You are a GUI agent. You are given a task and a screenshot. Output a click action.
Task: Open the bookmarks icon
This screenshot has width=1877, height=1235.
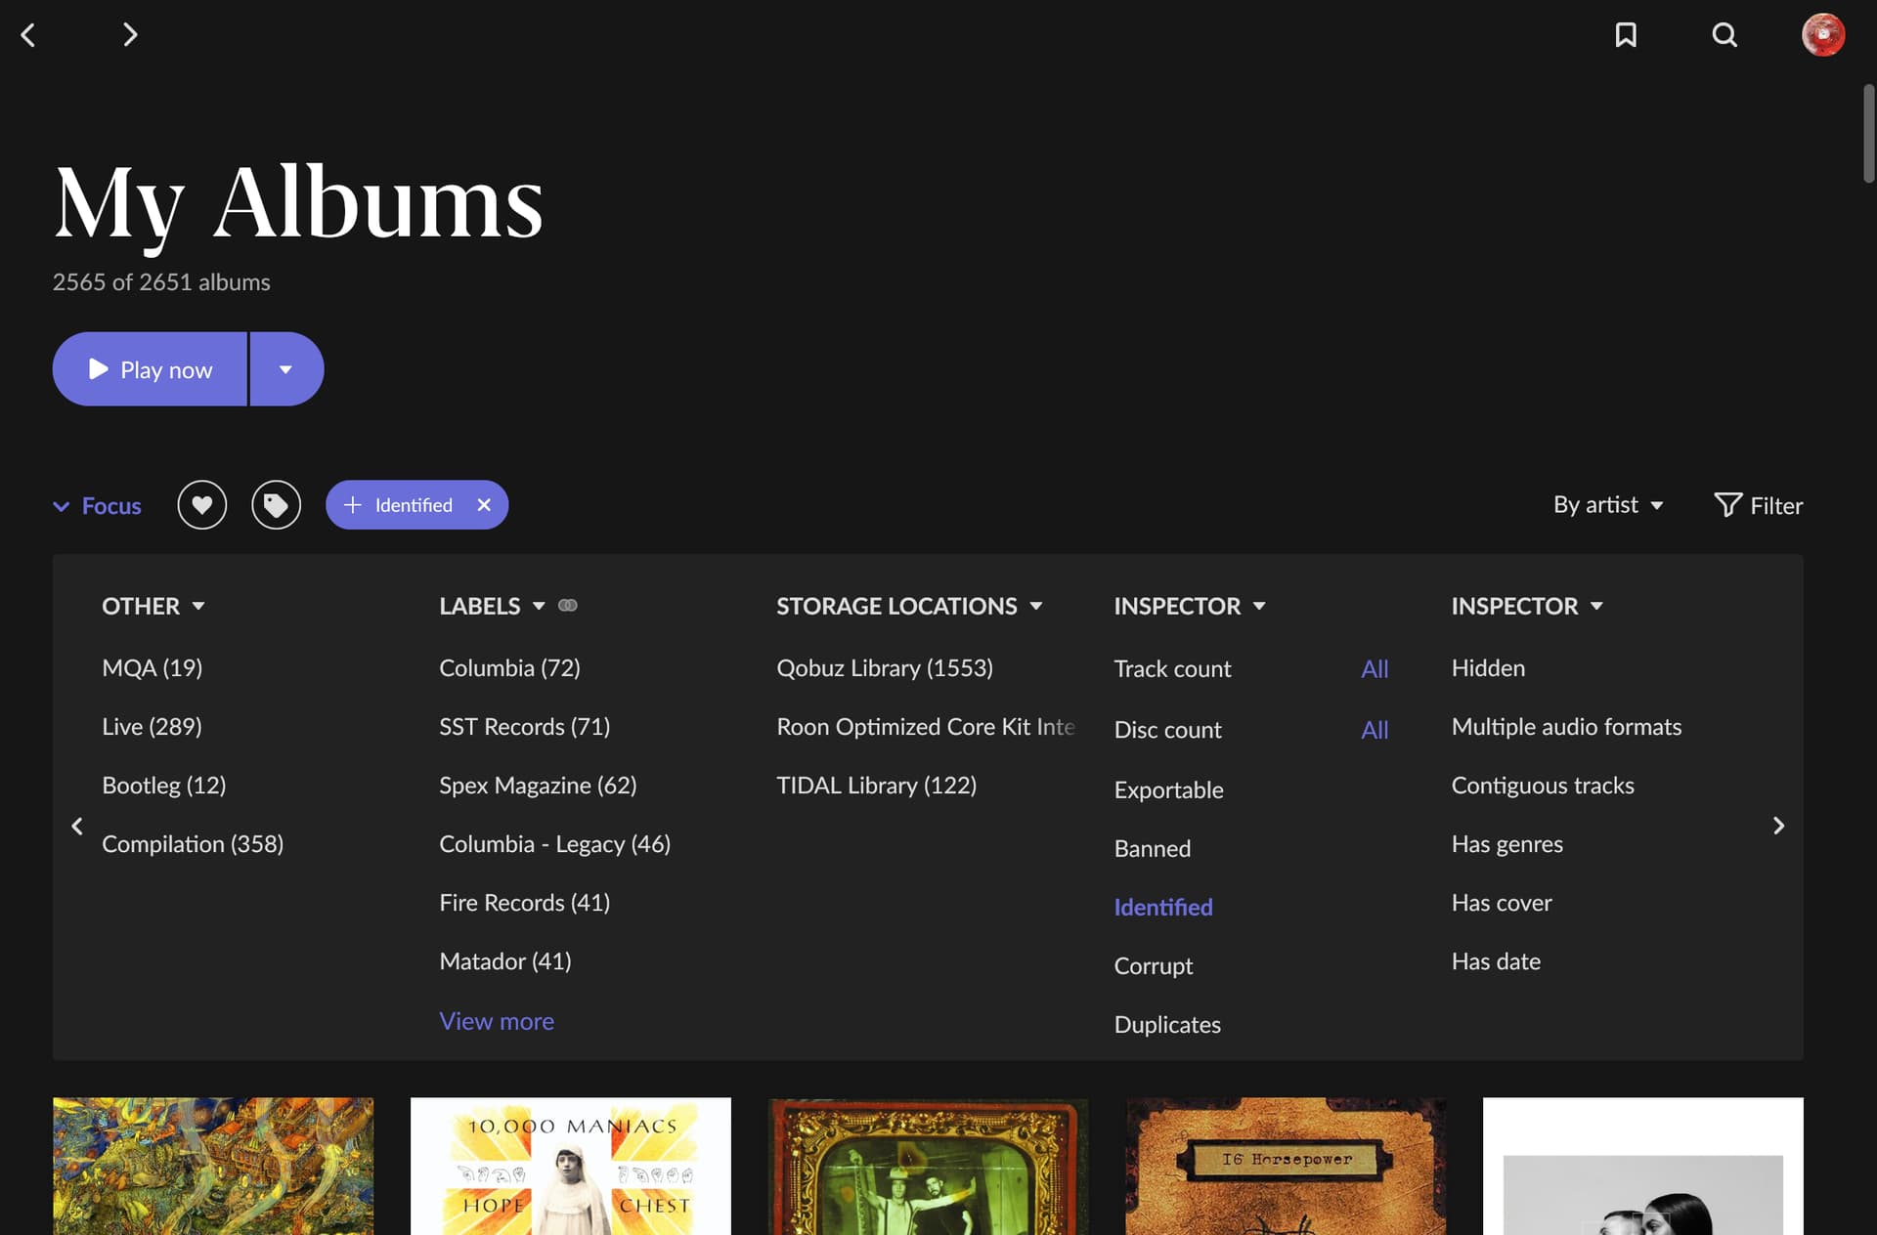click(x=1626, y=35)
